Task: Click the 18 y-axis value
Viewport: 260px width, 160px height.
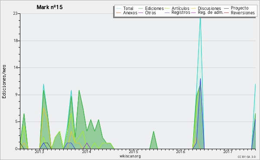Action: pyautogui.click(x=16, y=41)
